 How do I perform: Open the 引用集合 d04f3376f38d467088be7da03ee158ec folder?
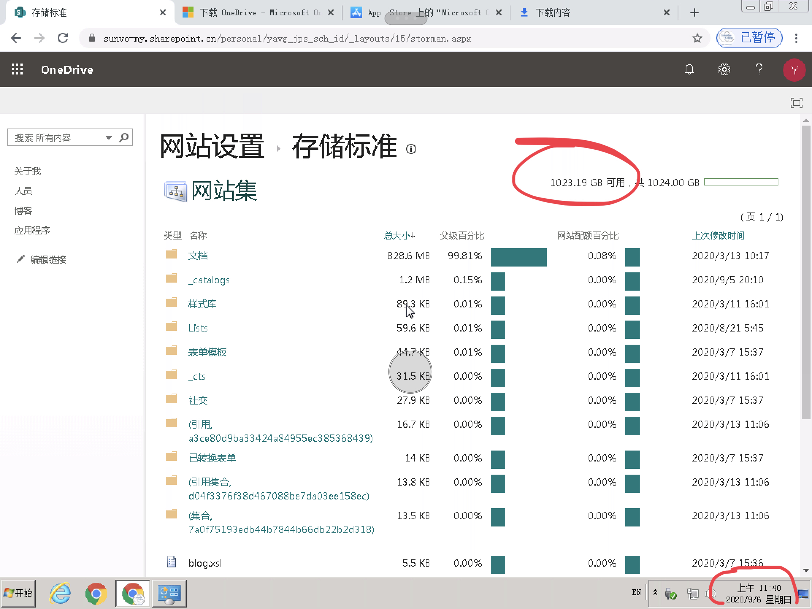click(279, 489)
